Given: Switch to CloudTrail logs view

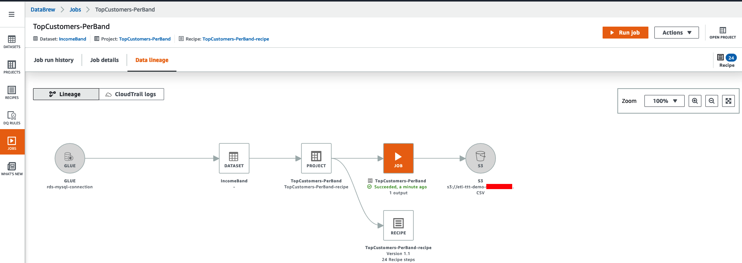Looking at the screenshot, I should (x=131, y=94).
